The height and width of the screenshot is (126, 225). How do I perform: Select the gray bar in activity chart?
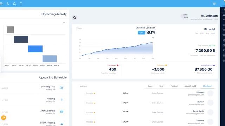10,29
